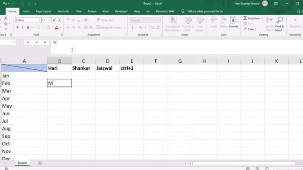Open Conditional Formatting menu
Screen dimensions: 303x170
(173, 24)
